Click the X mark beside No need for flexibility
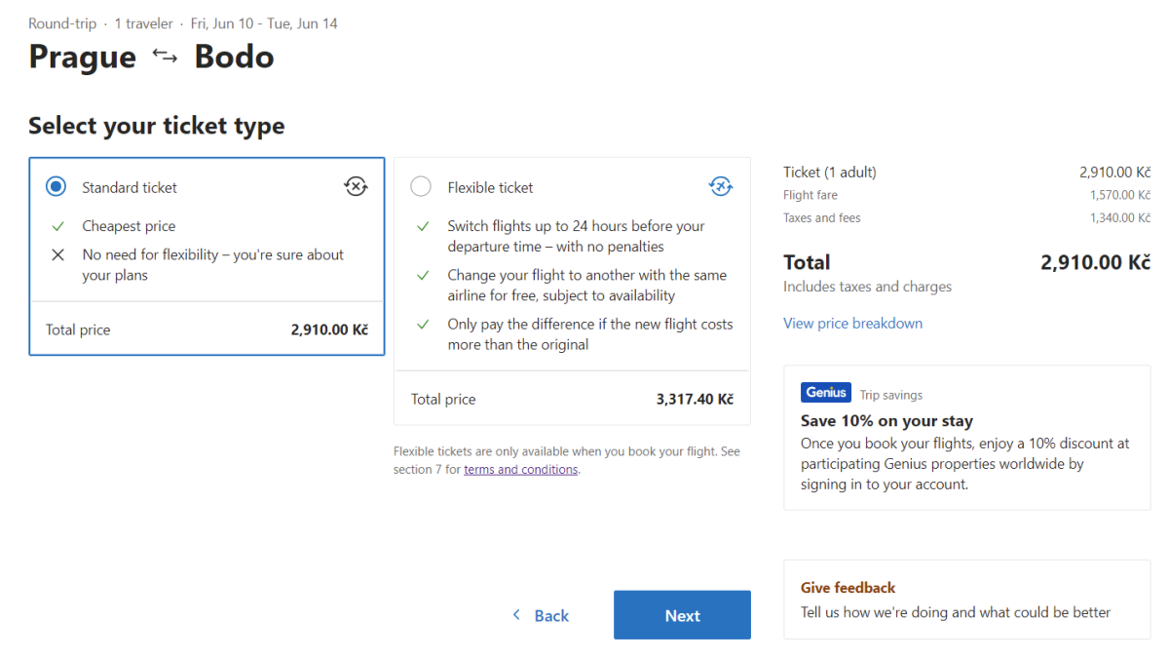Image resolution: width=1169 pixels, height=659 pixels. [58, 255]
